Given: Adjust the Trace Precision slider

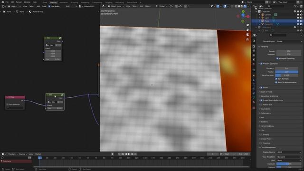Looking at the screenshot, I should (x=286, y=75).
